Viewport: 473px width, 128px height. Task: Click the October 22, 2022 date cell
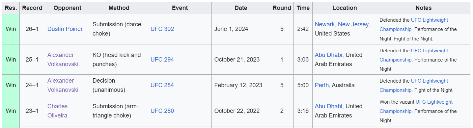(x=241, y=111)
